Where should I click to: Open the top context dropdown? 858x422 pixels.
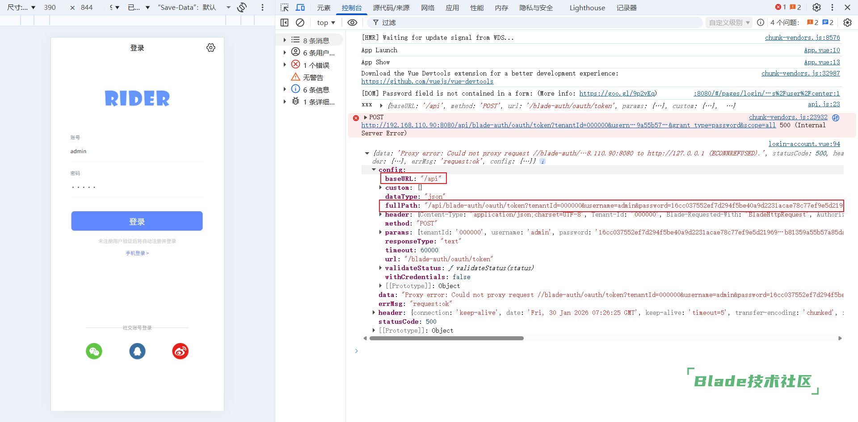(326, 22)
